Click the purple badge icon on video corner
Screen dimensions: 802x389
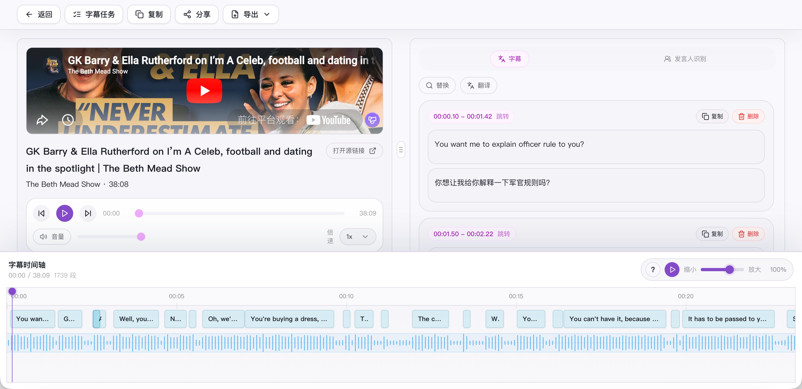coord(372,120)
